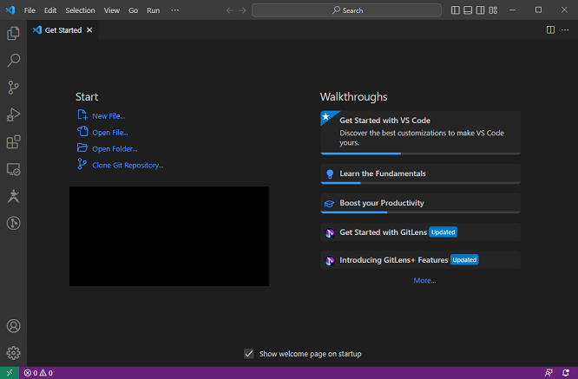Open the Run menu
This screenshot has height=379, width=578.
pos(154,10)
